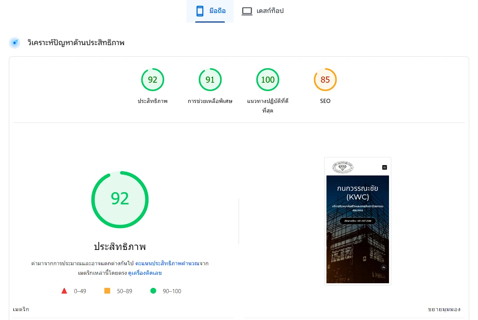Select the orange 85 SEO score gauge
478x320 pixels.
(x=325, y=80)
